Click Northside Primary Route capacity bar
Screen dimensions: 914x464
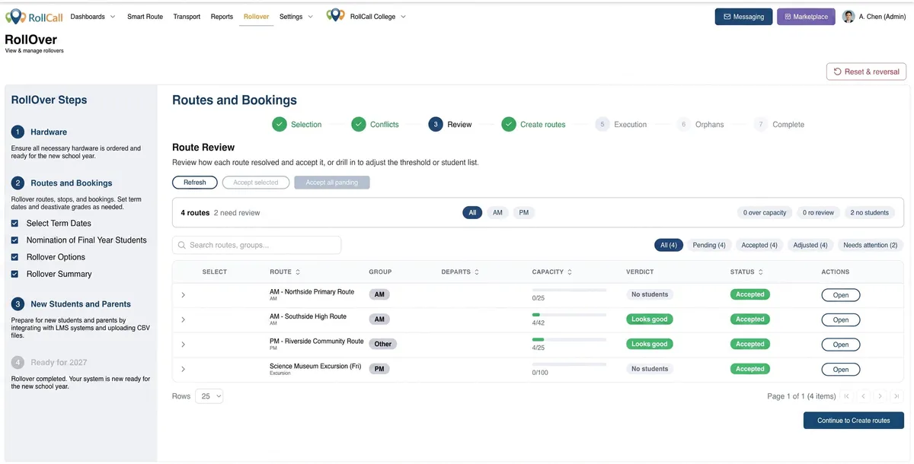pyautogui.click(x=569, y=290)
